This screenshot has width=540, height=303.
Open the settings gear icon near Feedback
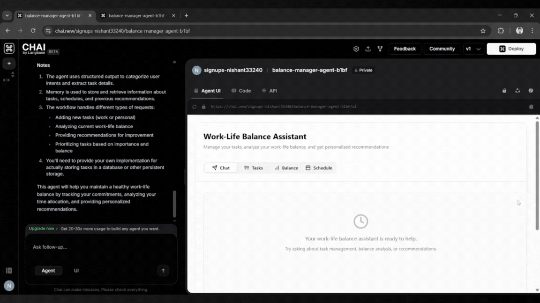point(357,49)
